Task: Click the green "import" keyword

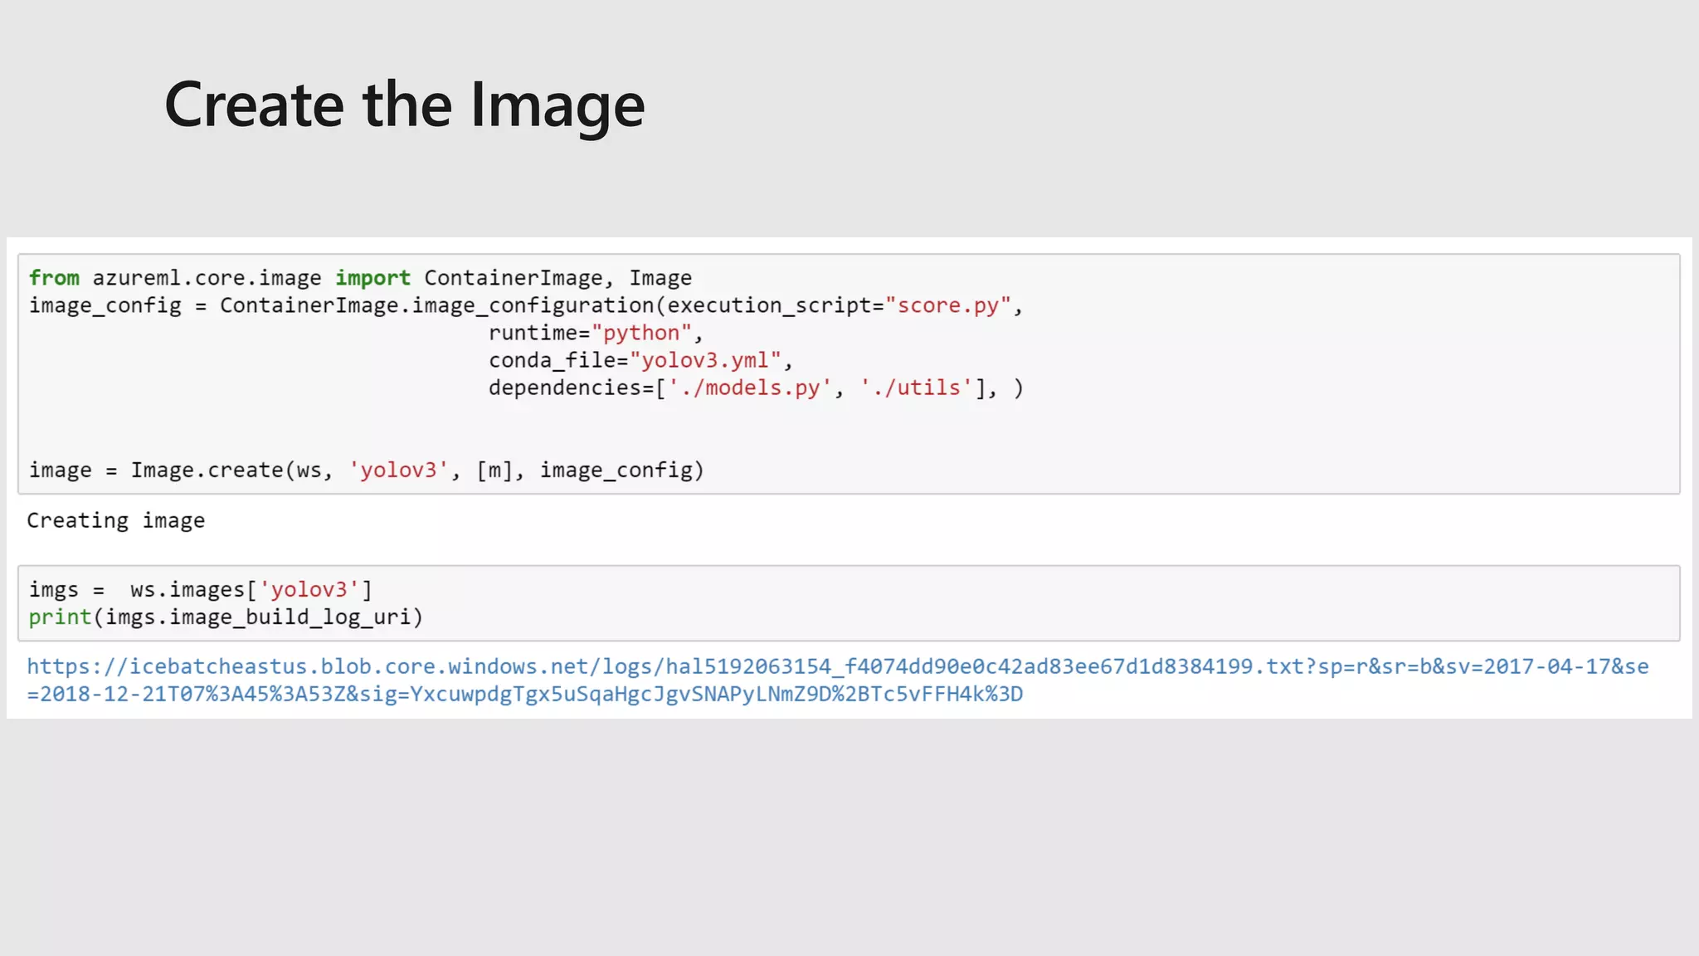Action: pyautogui.click(x=372, y=278)
